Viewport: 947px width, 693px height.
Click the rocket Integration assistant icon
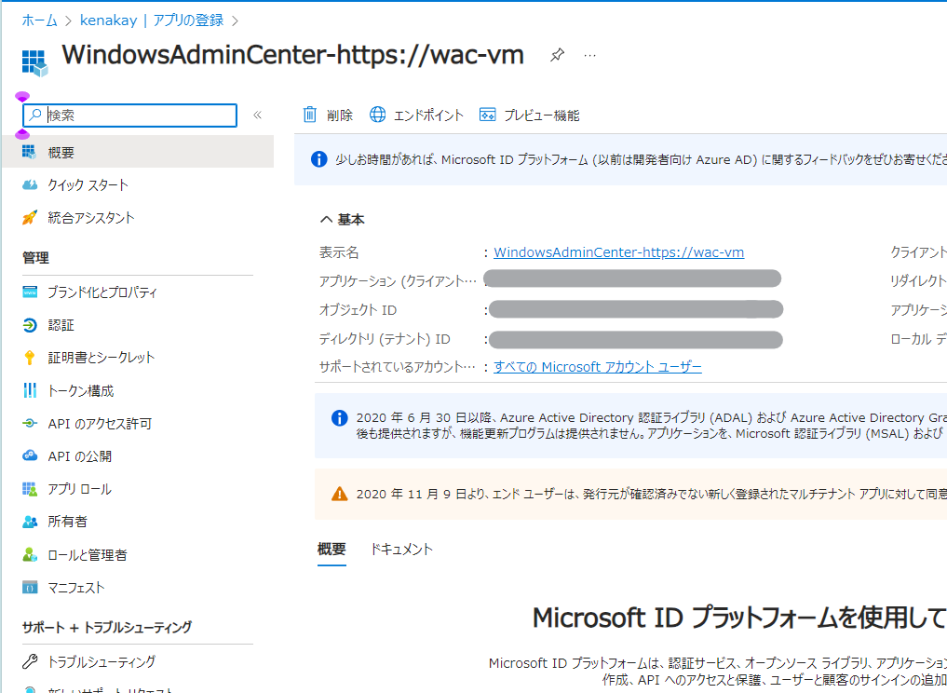pos(30,218)
